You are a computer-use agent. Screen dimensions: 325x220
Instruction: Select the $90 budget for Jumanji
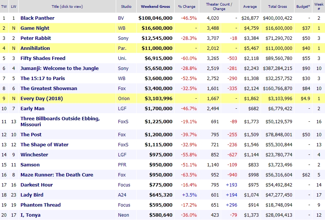[306, 68]
